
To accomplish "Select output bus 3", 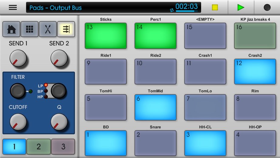I will point(63,146).
